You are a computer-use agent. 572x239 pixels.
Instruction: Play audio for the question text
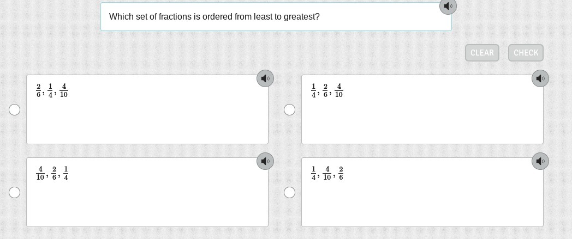(x=448, y=7)
